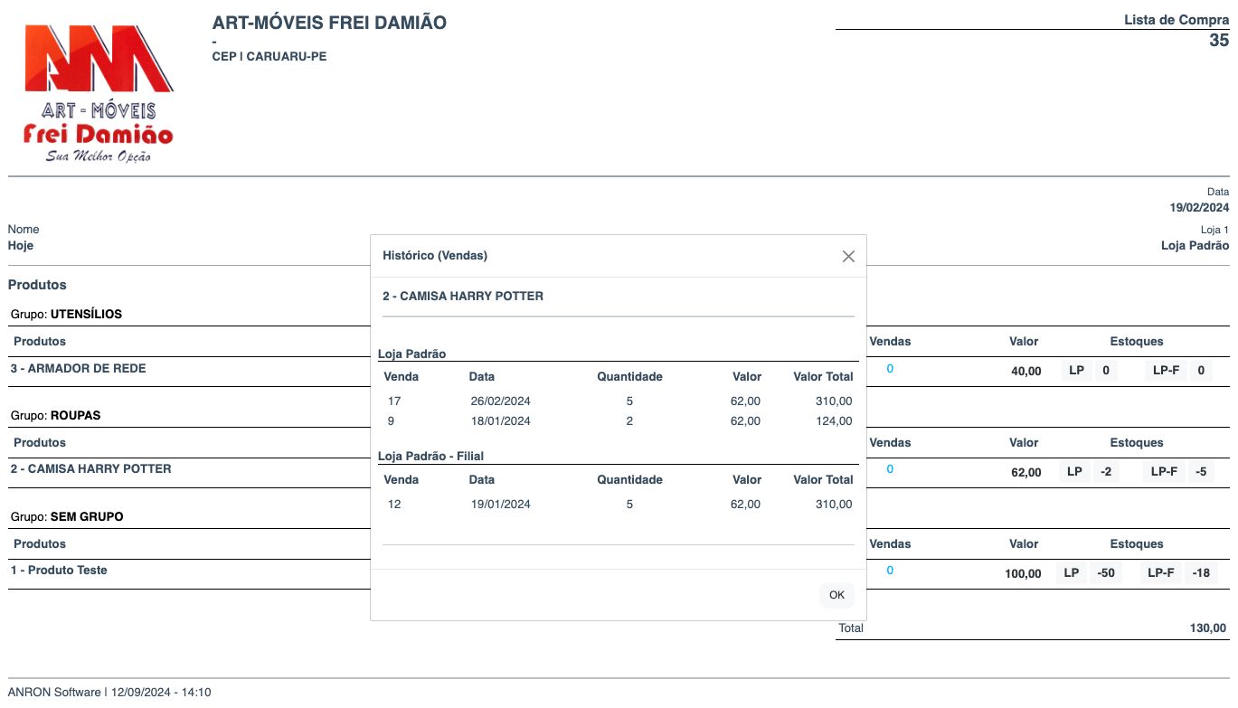Close the Histórico (Vendas) dialog
1238x708 pixels.
coord(847,256)
